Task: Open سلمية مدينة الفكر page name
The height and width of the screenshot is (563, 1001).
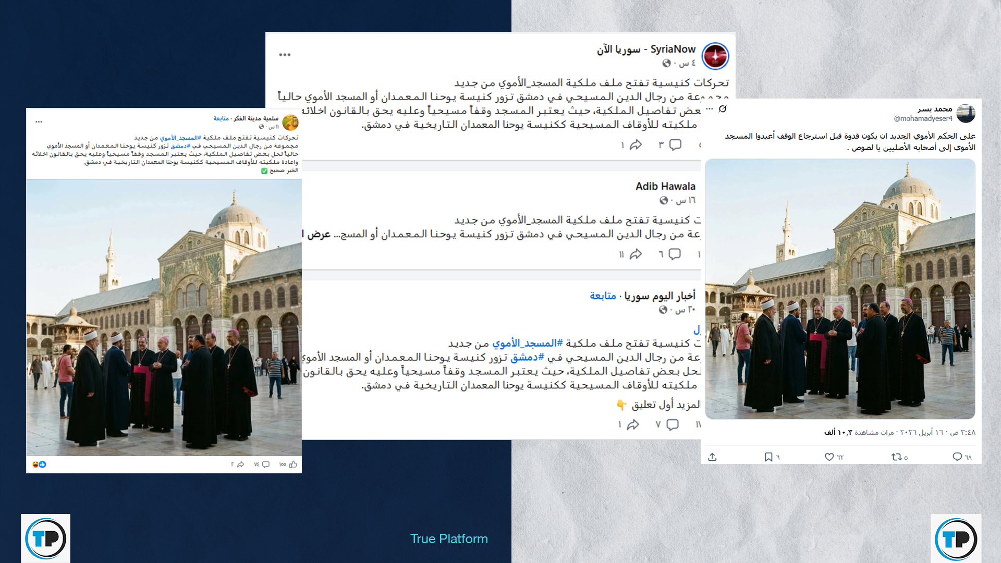Action: [256, 118]
